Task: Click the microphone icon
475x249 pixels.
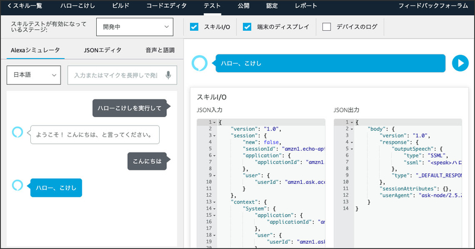Action: pos(169,75)
